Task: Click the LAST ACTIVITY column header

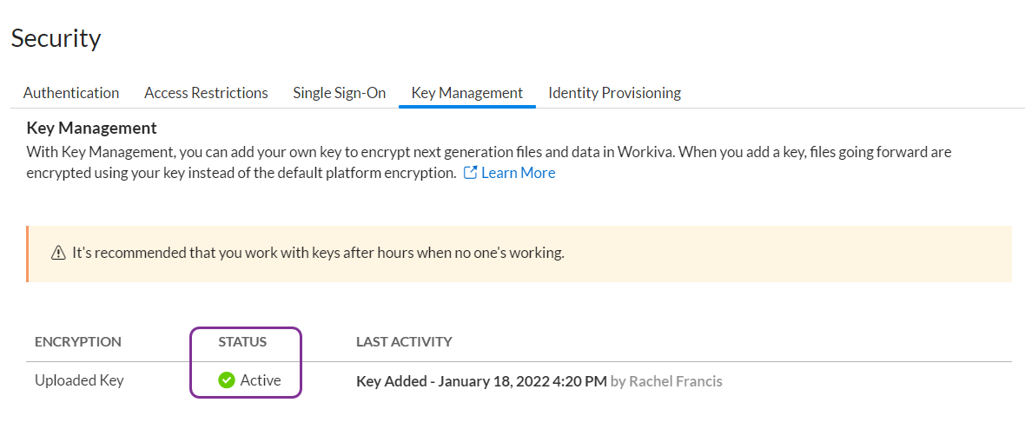Action: pos(404,342)
